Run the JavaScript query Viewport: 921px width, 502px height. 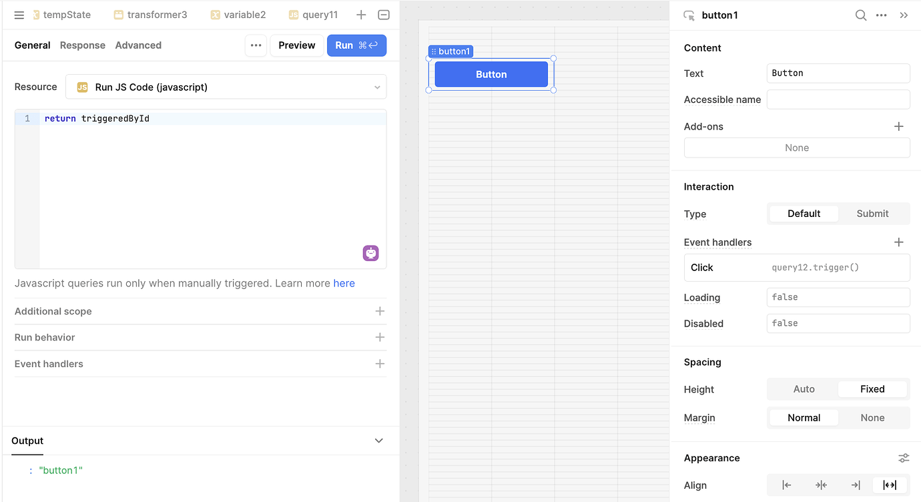coord(356,45)
